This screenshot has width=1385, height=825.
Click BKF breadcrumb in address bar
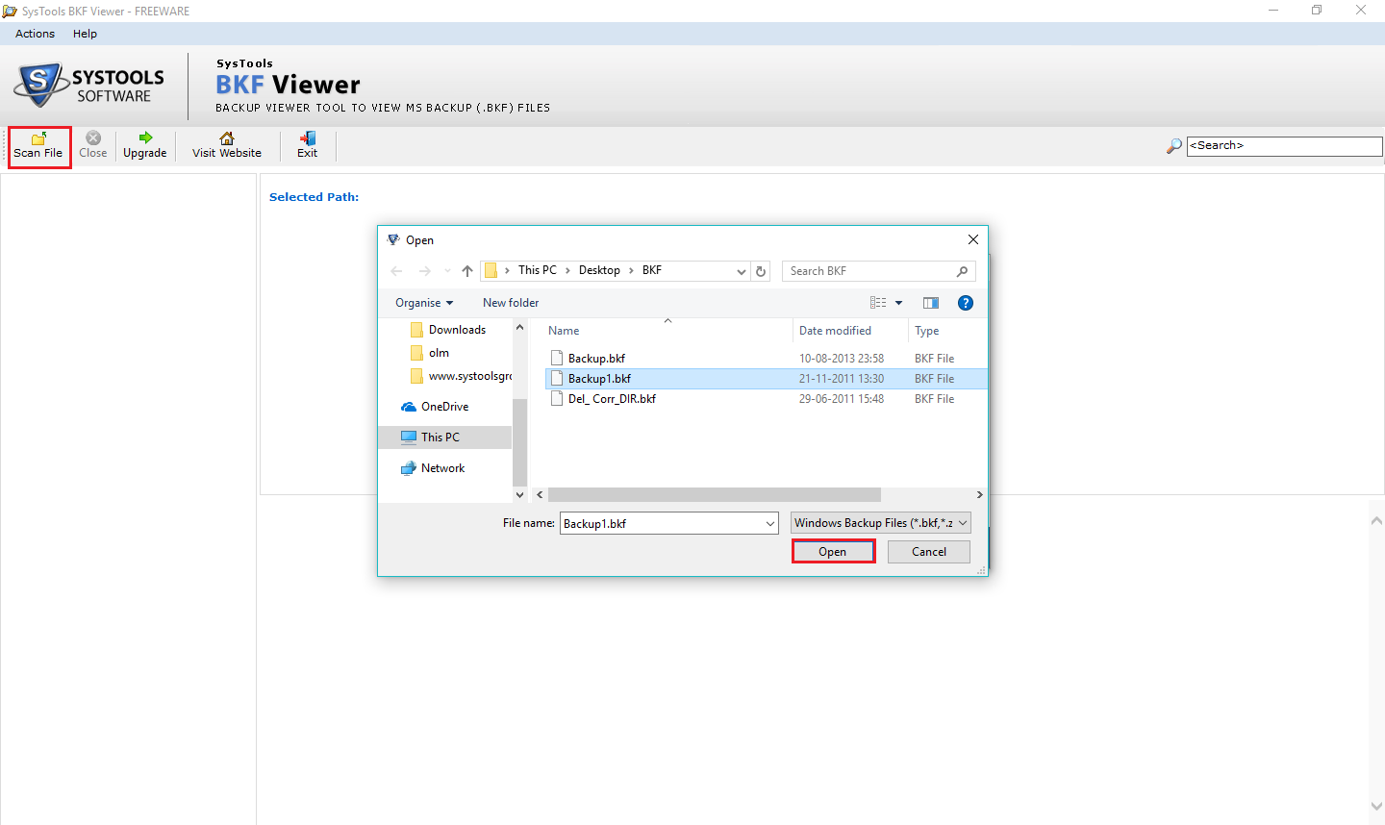coord(652,270)
